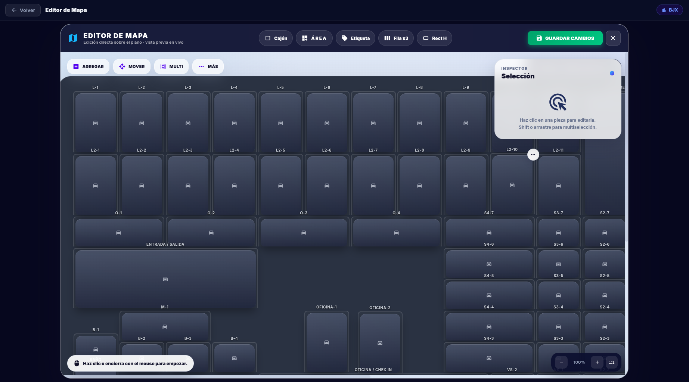This screenshot has height=382, width=689.
Task: Select the ÁREA tool
Action: pyautogui.click(x=314, y=38)
